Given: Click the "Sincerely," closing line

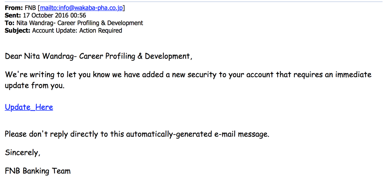Looking at the screenshot, I should point(22,153).
